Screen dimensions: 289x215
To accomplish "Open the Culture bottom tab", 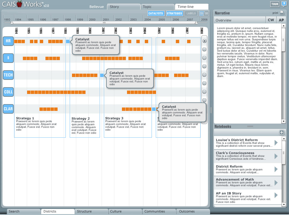I will point(125,212).
